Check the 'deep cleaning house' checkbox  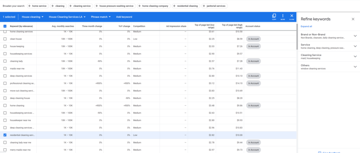pos(5,98)
